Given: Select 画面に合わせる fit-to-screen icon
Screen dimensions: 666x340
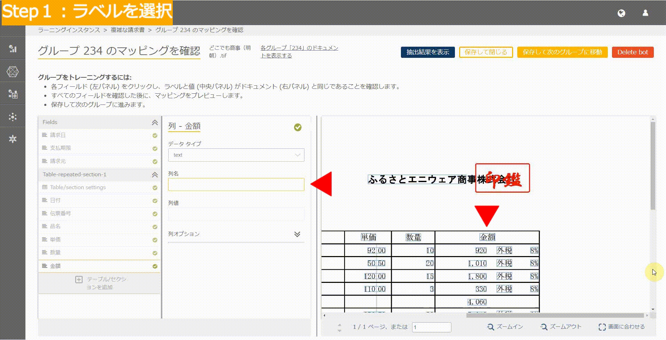Looking at the screenshot, I should click(x=602, y=327).
